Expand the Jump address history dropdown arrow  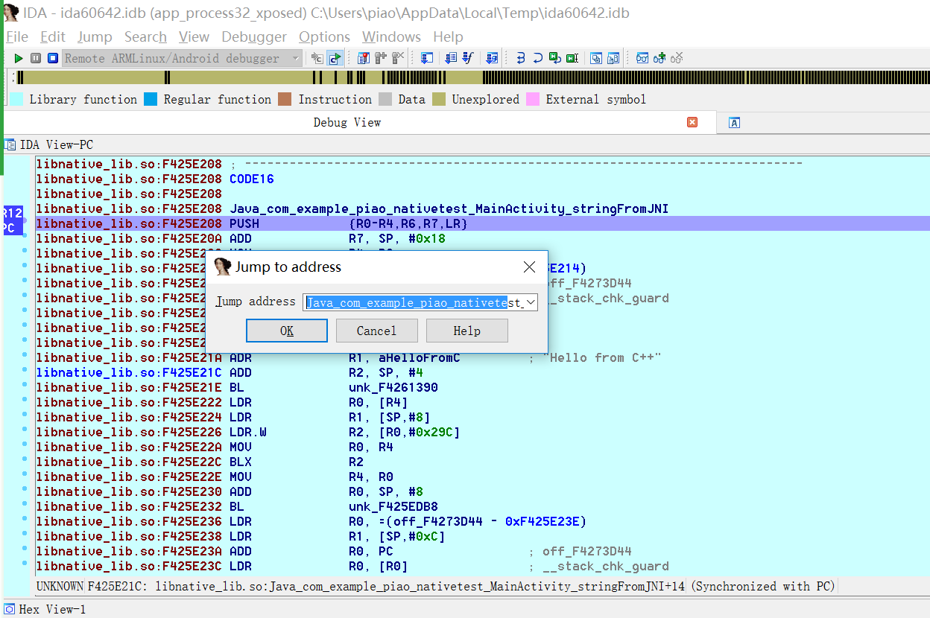click(531, 302)
